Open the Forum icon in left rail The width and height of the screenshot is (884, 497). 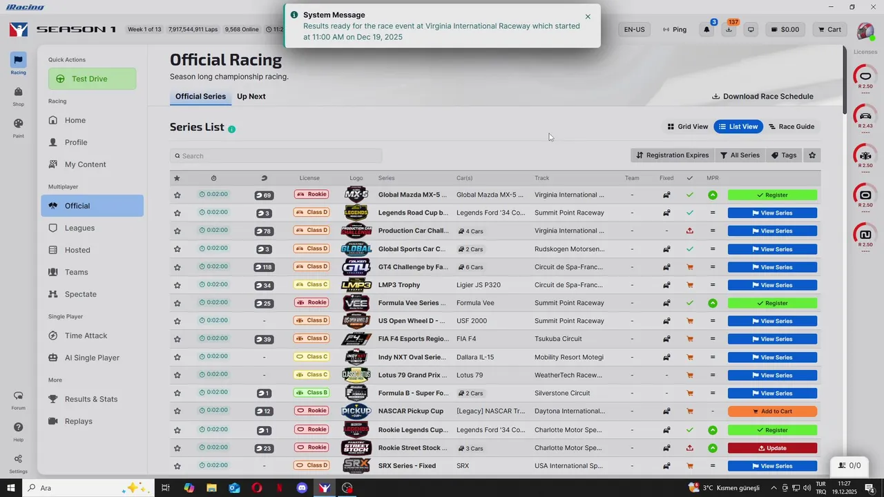(18, 399)
